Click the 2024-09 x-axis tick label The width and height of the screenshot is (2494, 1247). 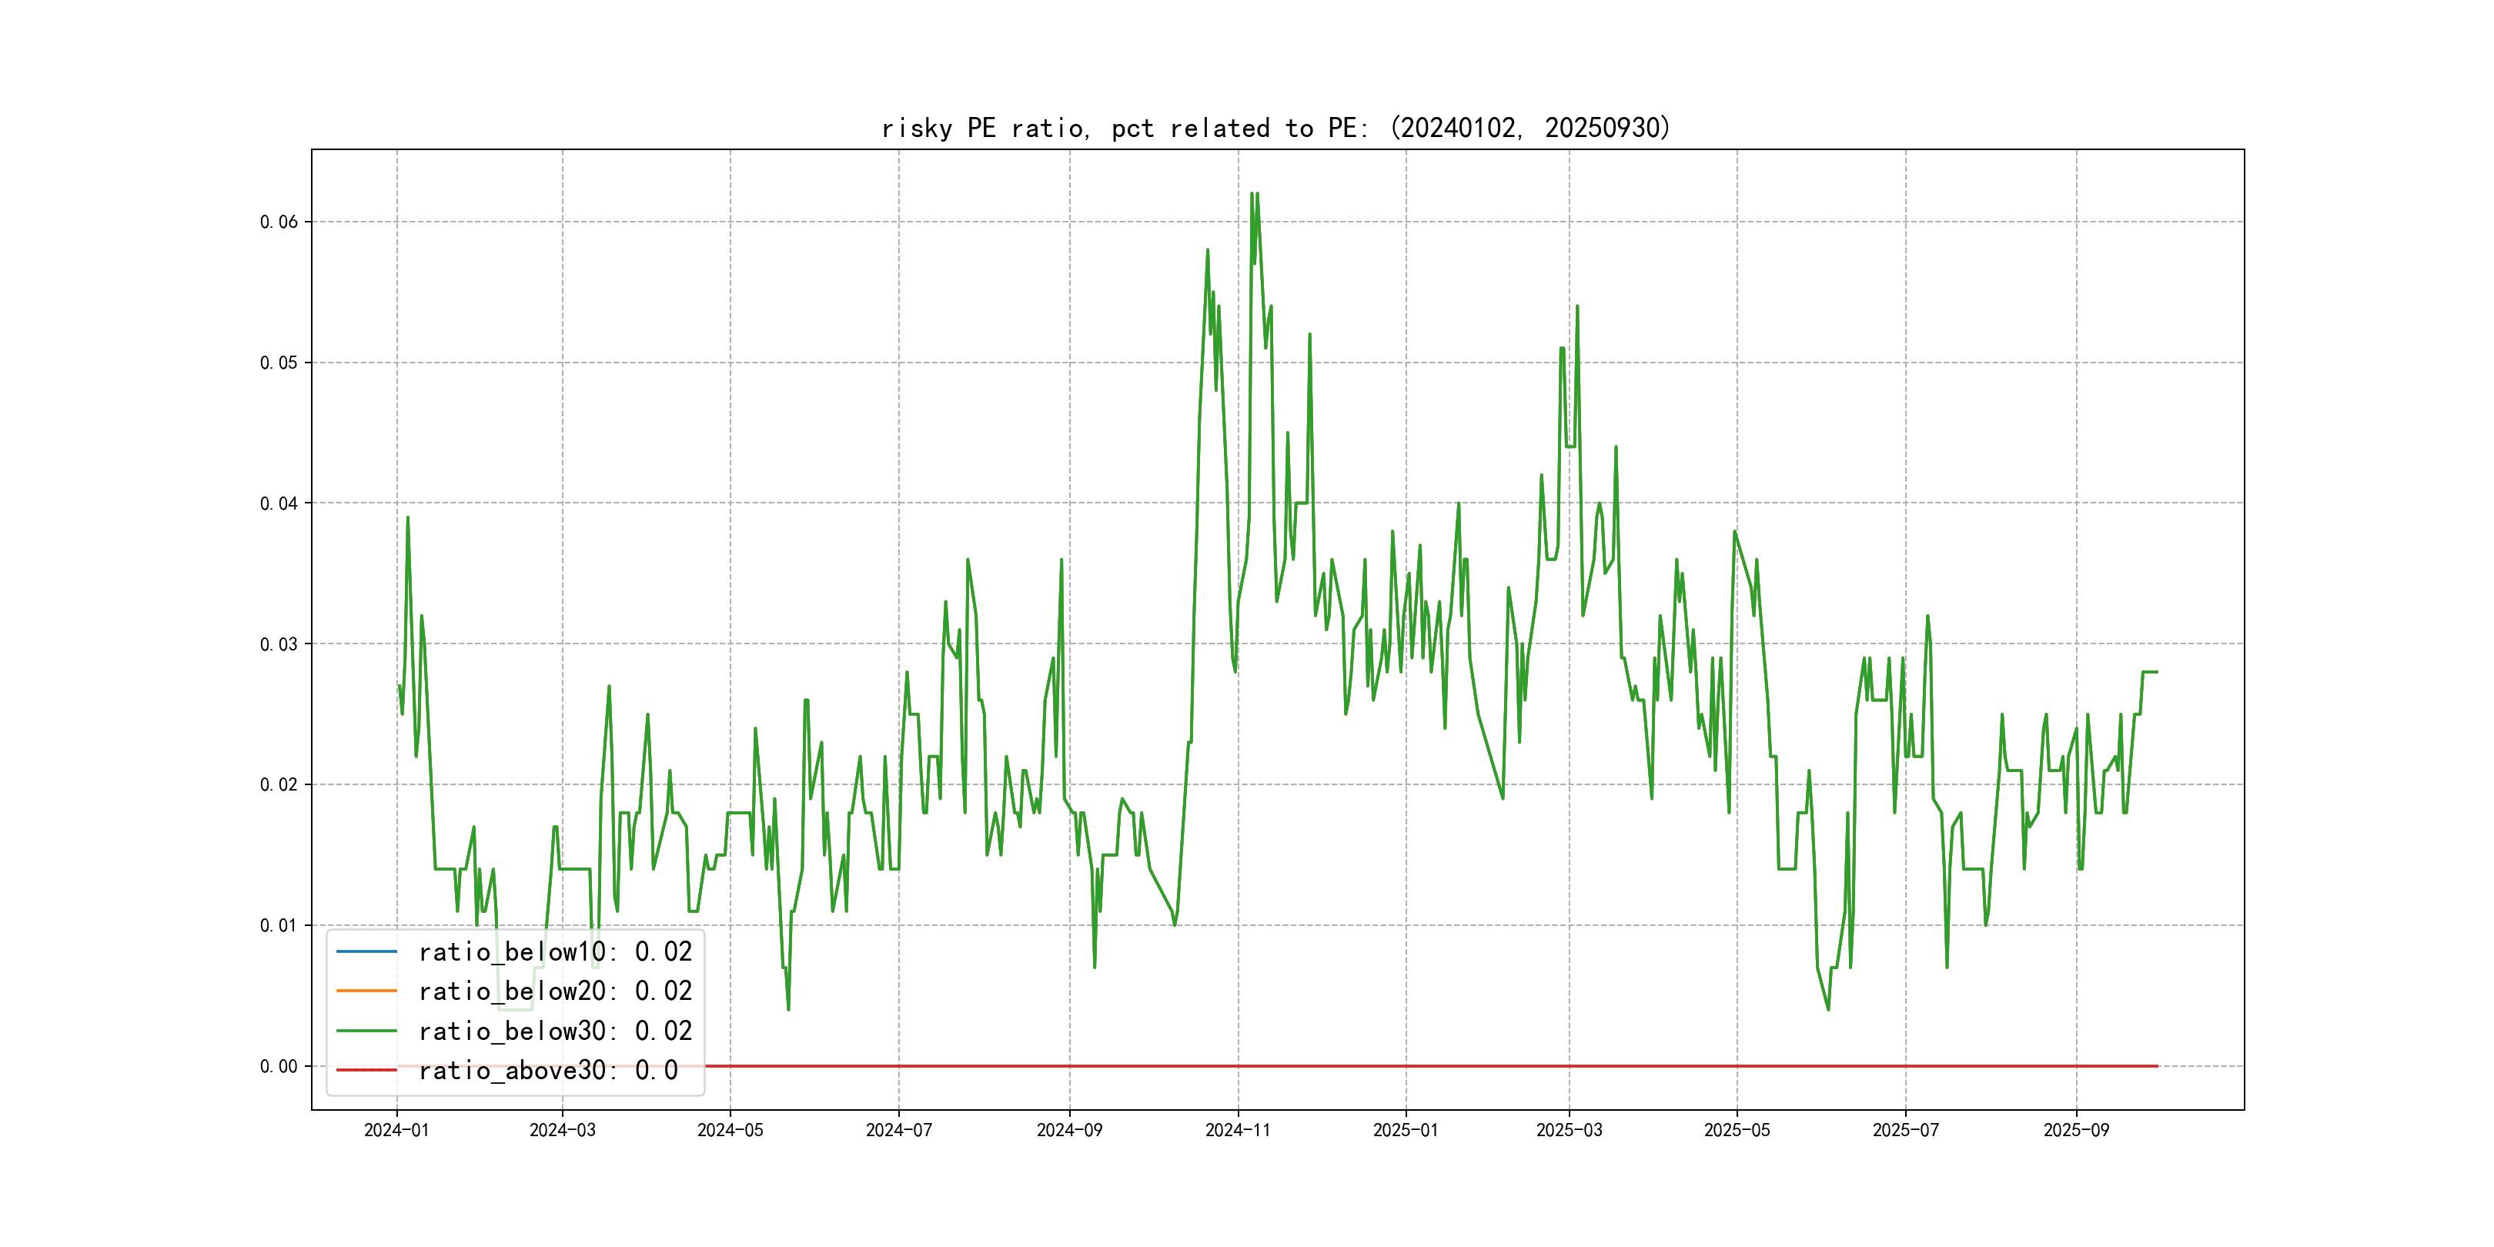[1069, 1130]
